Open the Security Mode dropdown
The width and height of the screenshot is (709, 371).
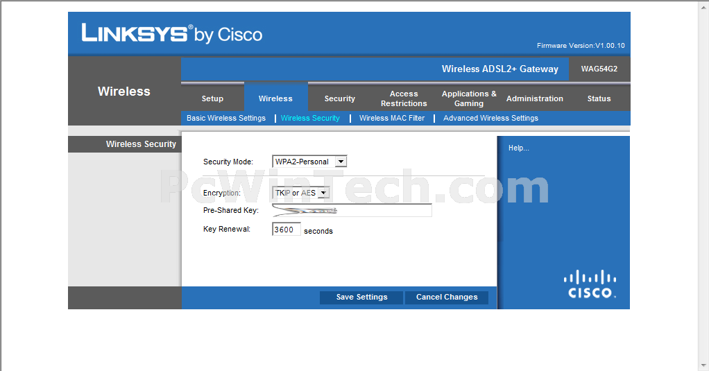[309, 162]
